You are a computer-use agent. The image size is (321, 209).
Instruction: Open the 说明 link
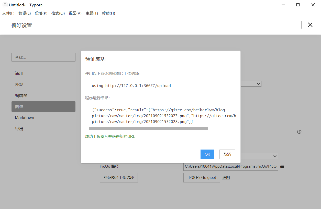(x=226, y=178)
